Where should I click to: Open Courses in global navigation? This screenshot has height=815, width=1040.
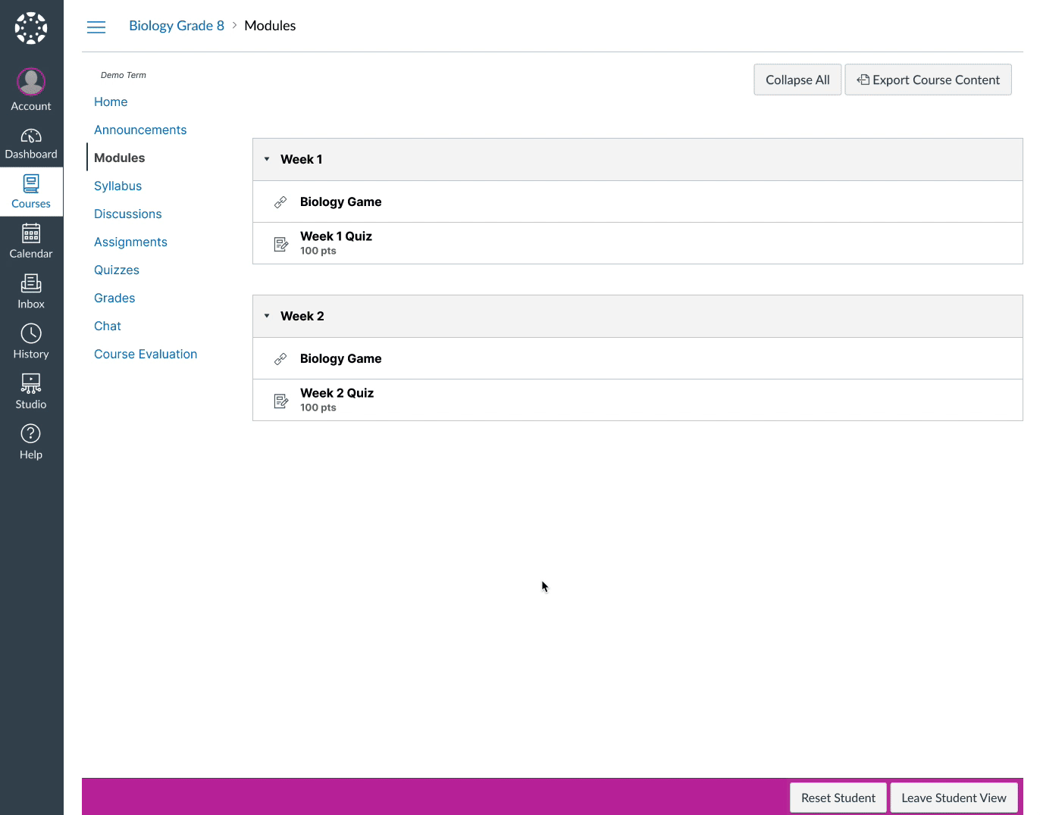coord(31,192)
